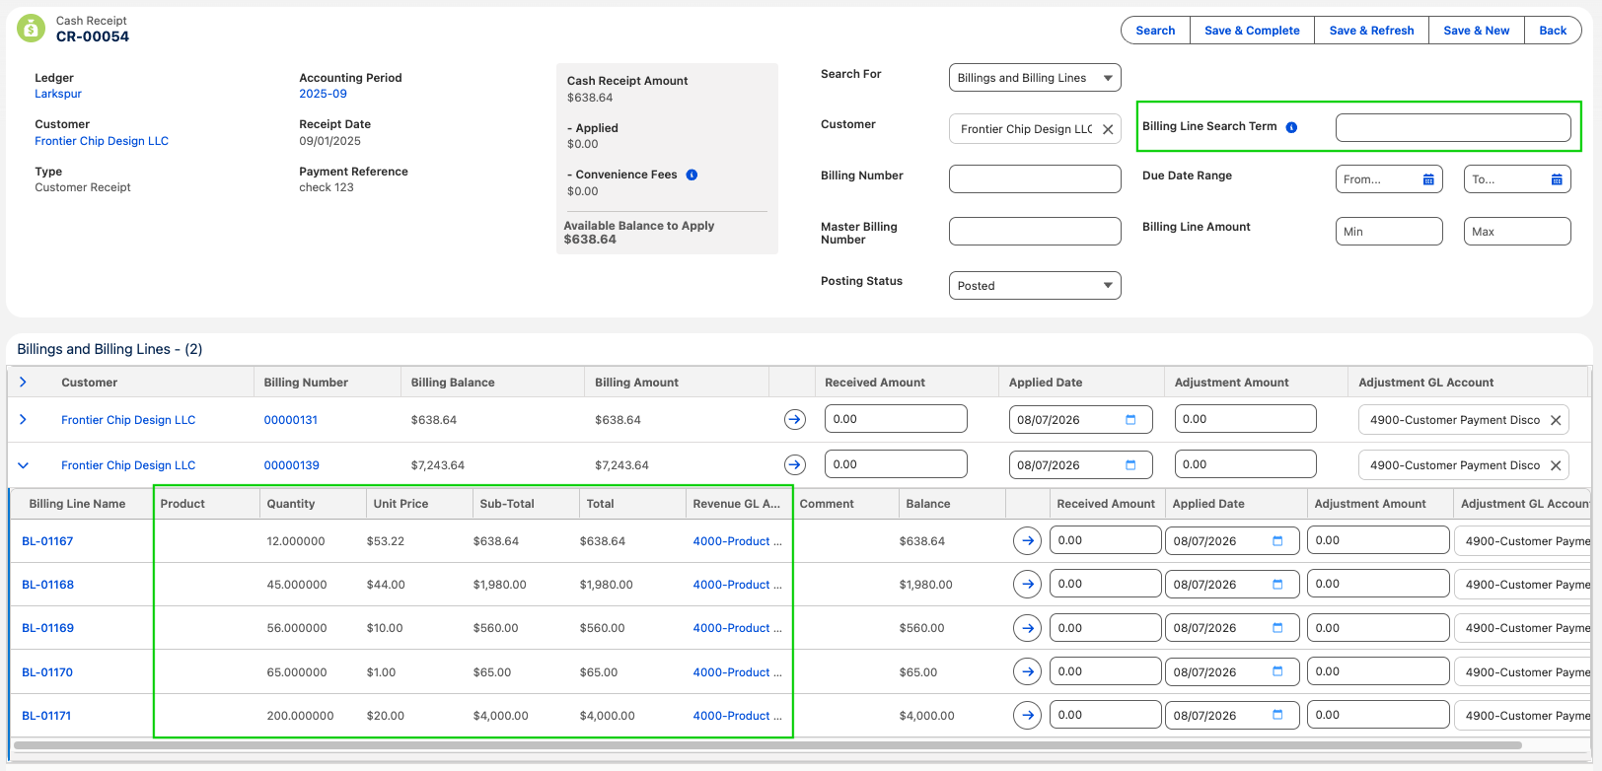This screenshot has height=771, width=1602.
Task: Click the Save & Complete button
Action: pos(1252,31)
